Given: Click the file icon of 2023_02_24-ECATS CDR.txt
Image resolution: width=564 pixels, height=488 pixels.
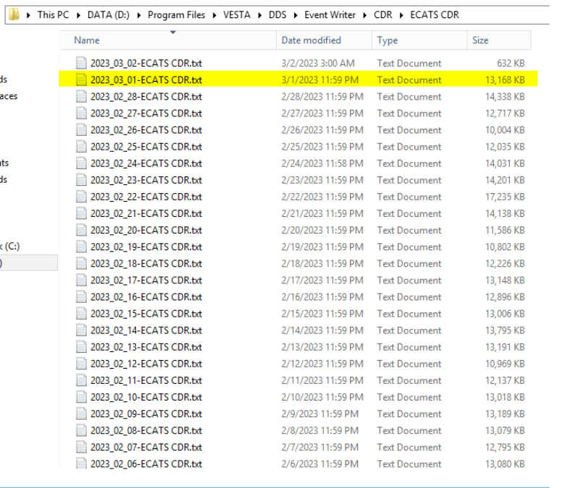Looking at the screenshot, I should 81,163.
